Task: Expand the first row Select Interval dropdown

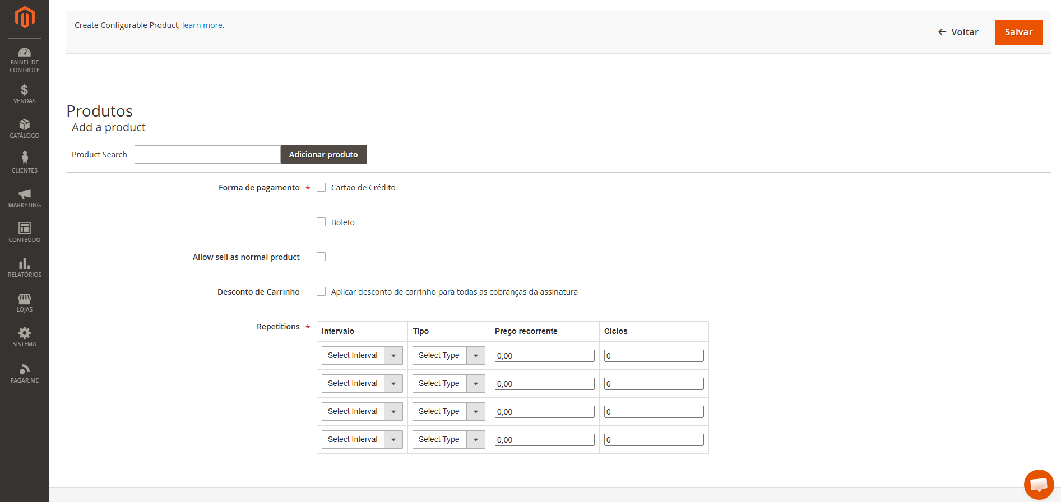Action: coord(362,356)
